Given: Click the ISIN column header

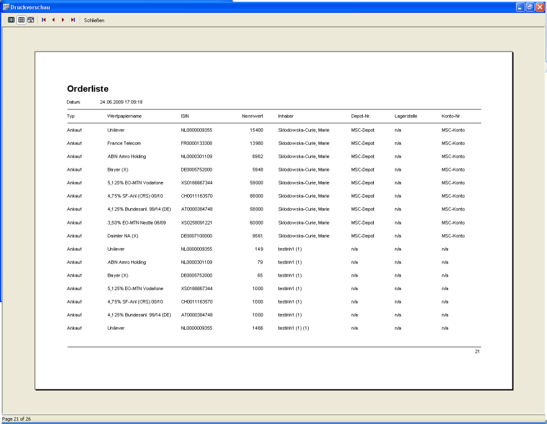Looking at the screenshot, I should tap(185, 116).
